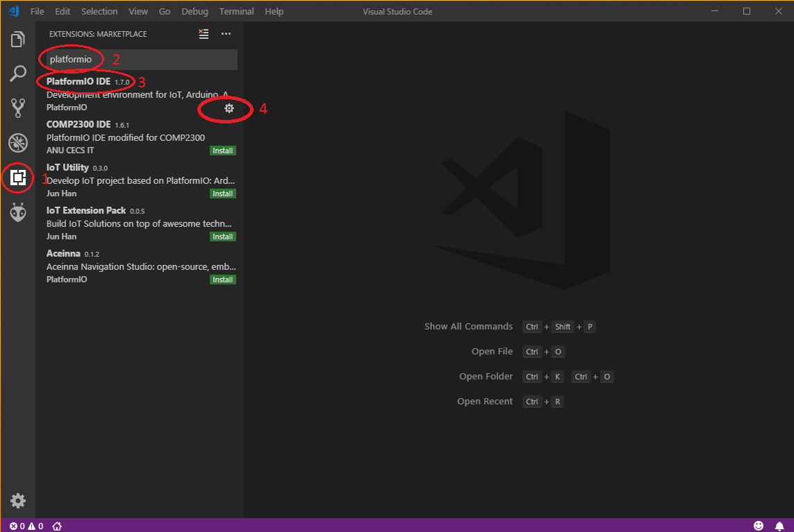Open the Edit menu
Screen dimensions: 794x532
[63, 11]
